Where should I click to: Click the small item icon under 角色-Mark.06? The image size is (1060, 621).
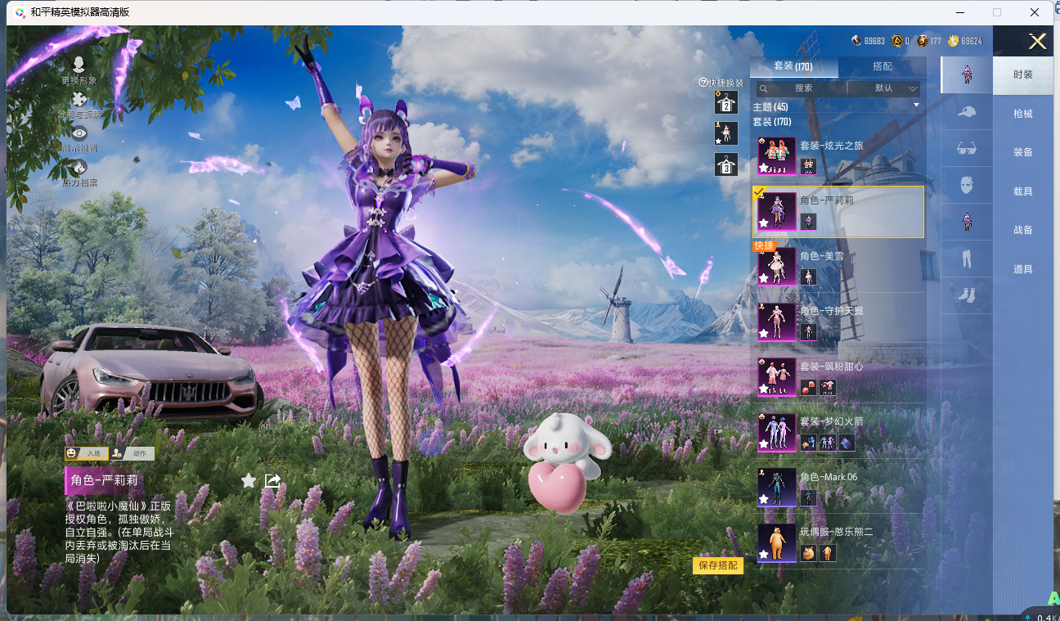coord(808,497)
